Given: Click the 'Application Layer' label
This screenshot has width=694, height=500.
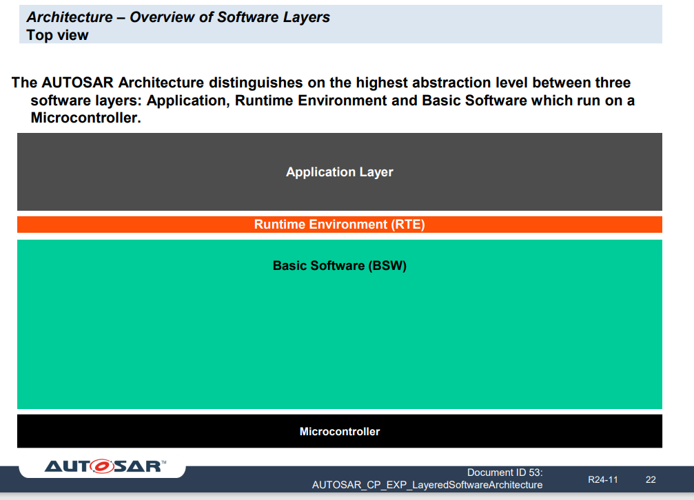Looking at the screenshot, I should 340,171.
